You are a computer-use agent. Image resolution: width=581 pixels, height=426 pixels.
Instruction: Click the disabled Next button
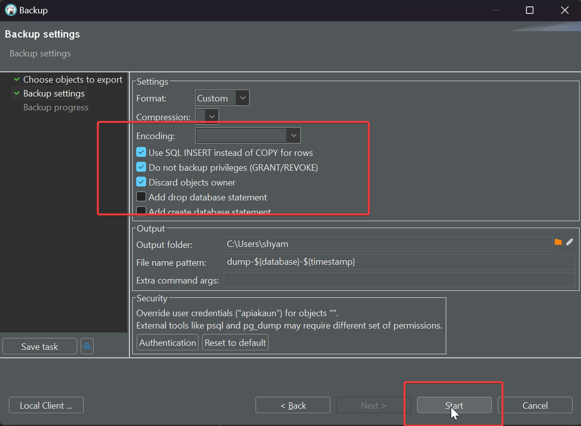coord(373,405)
